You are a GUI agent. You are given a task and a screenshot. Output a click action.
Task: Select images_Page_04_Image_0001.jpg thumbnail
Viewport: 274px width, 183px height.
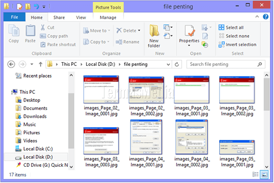click(147, 137)
